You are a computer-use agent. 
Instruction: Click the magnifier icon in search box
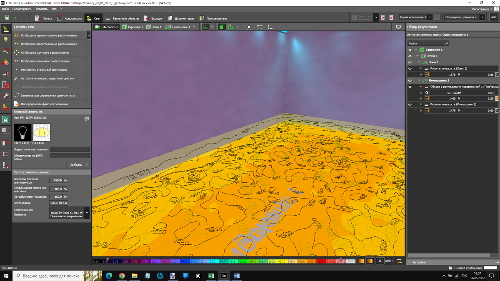click(447, 43)
